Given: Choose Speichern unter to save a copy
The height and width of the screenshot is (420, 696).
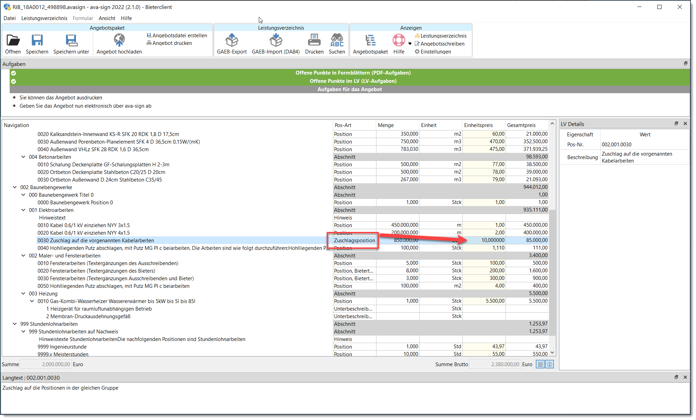Looking at the screenshot, I should click(71, 44).
